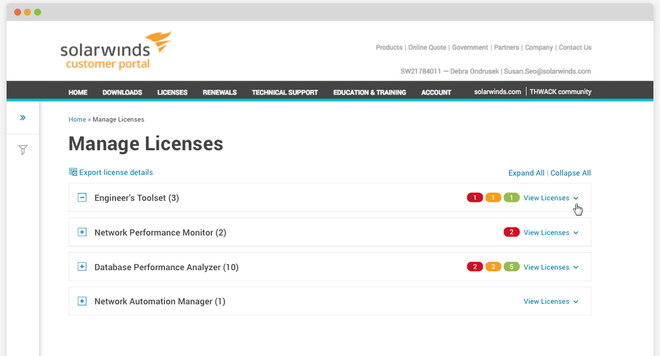Open LICENSES menu item

[172, 92]
